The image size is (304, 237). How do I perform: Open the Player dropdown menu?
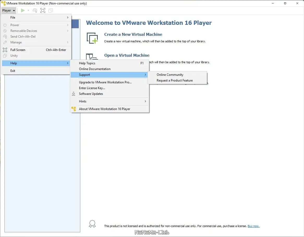[9, 10]
